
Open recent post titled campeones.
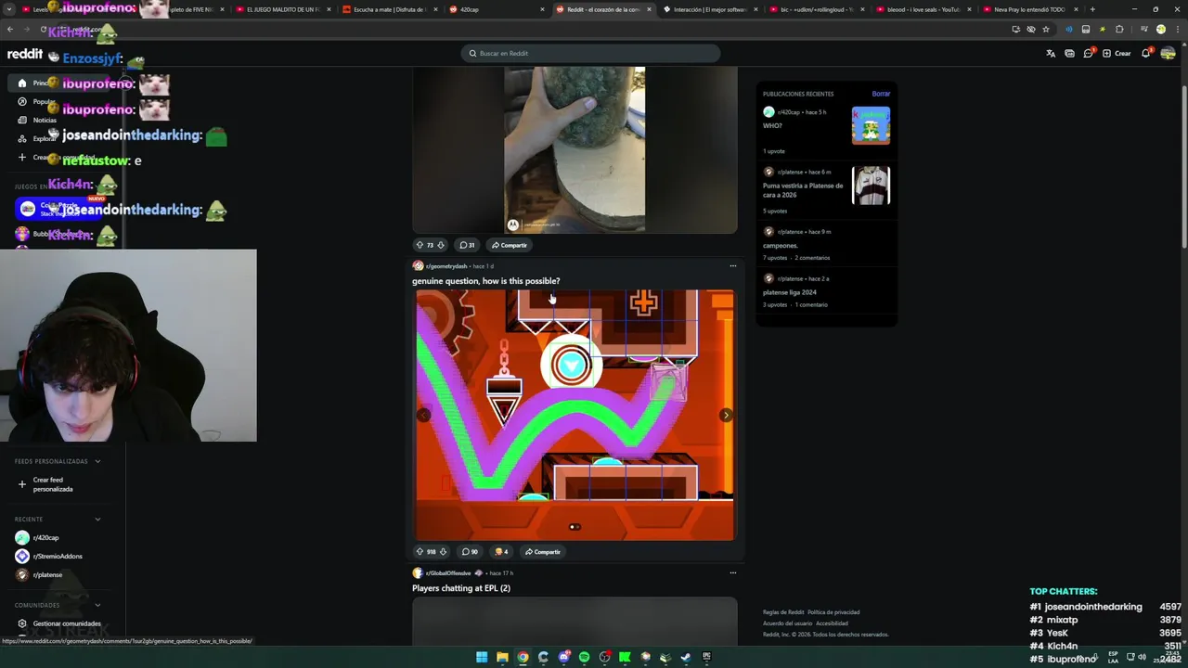[780, 246]
